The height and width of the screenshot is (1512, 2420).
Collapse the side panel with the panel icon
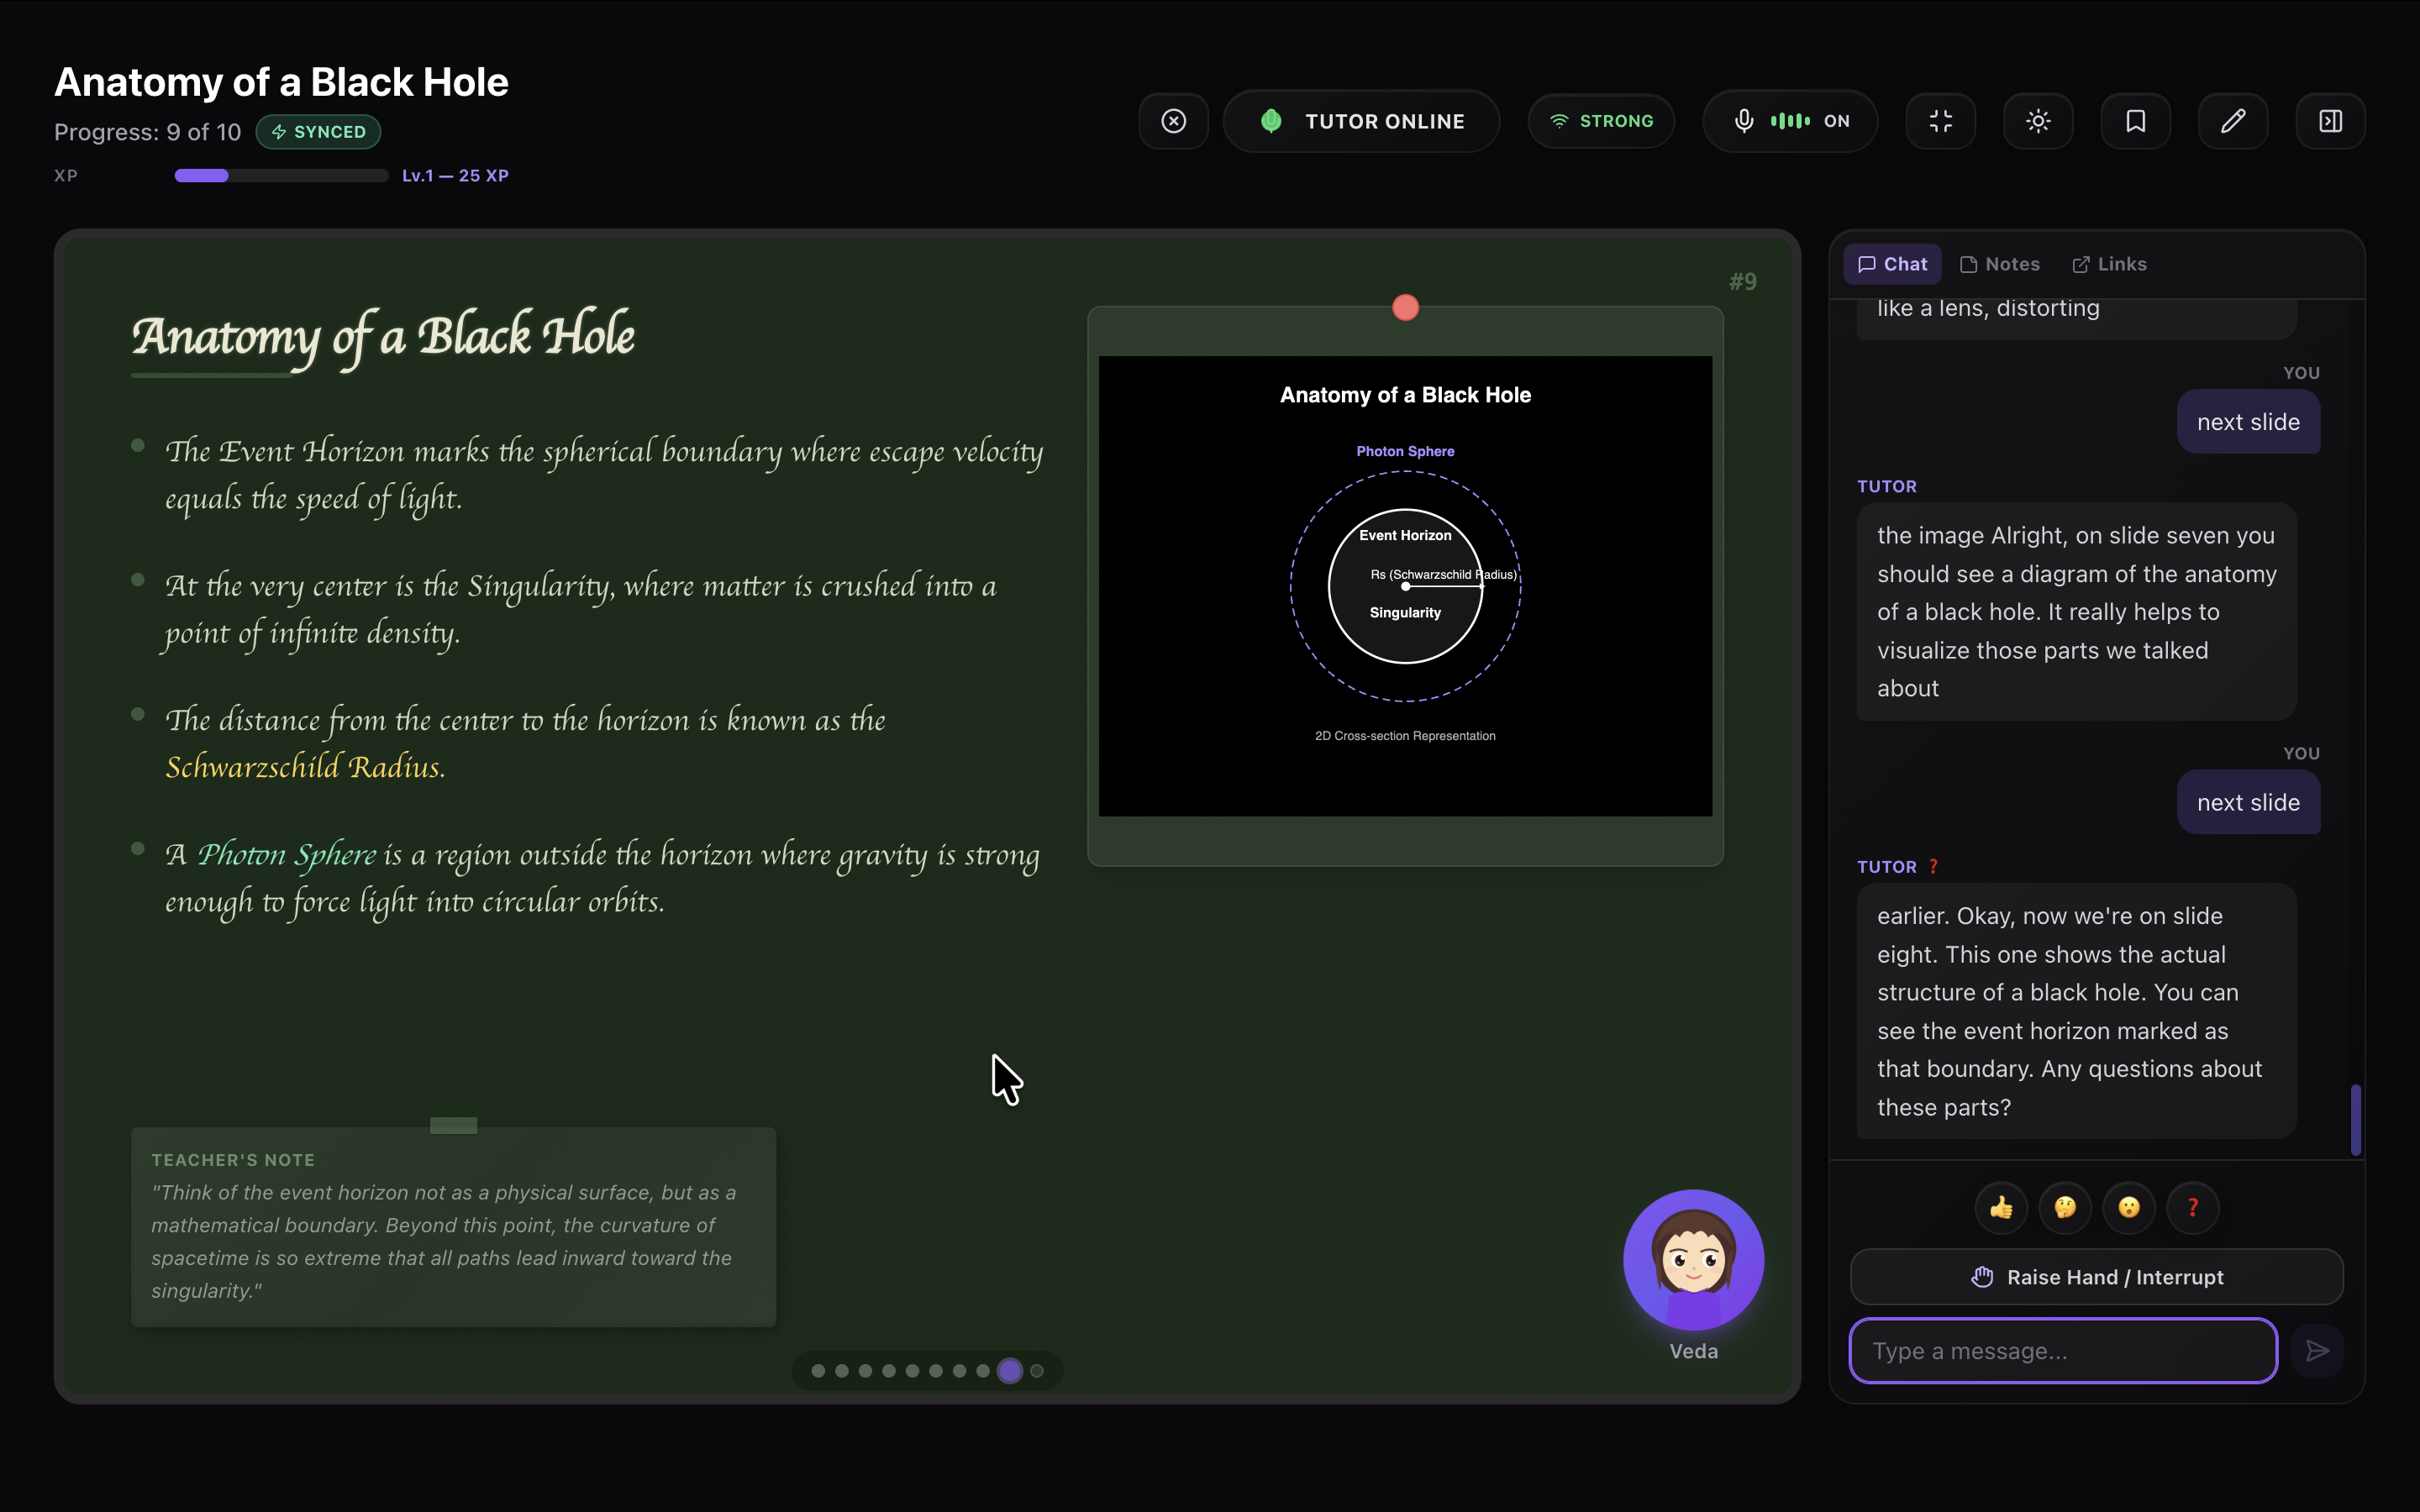2330,121
